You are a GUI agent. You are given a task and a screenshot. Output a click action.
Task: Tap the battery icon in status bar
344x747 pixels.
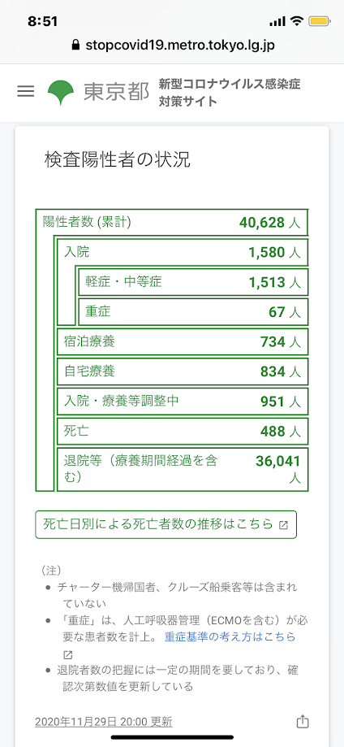[x=317, y=21]
